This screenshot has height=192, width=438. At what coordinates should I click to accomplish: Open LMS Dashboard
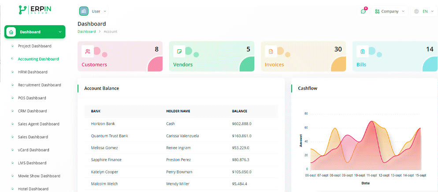[32, 163]
